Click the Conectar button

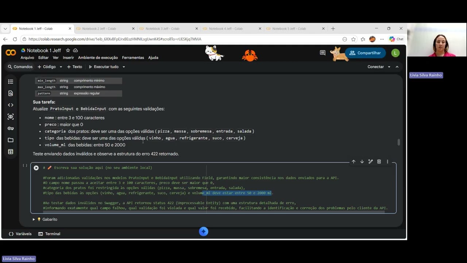(x=375, y=67)
